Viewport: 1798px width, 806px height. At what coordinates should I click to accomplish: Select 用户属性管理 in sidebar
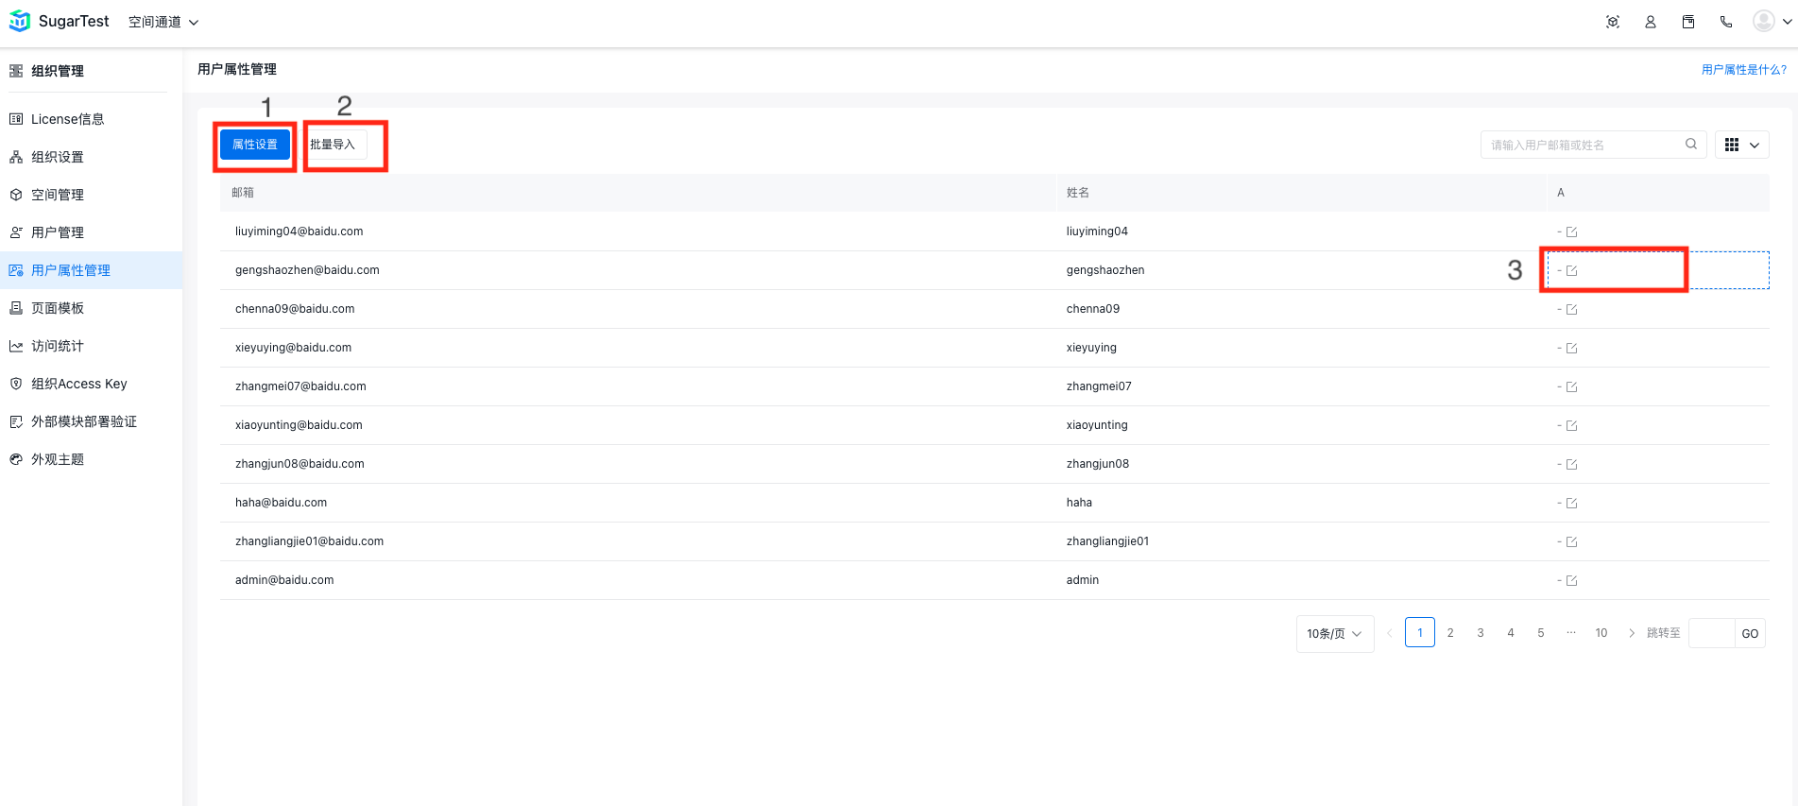click(91, 270)
